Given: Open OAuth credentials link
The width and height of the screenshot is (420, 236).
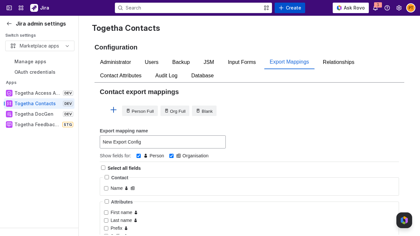Looking at the screenshot, I should pyautogui.click(x=35, y=72).
